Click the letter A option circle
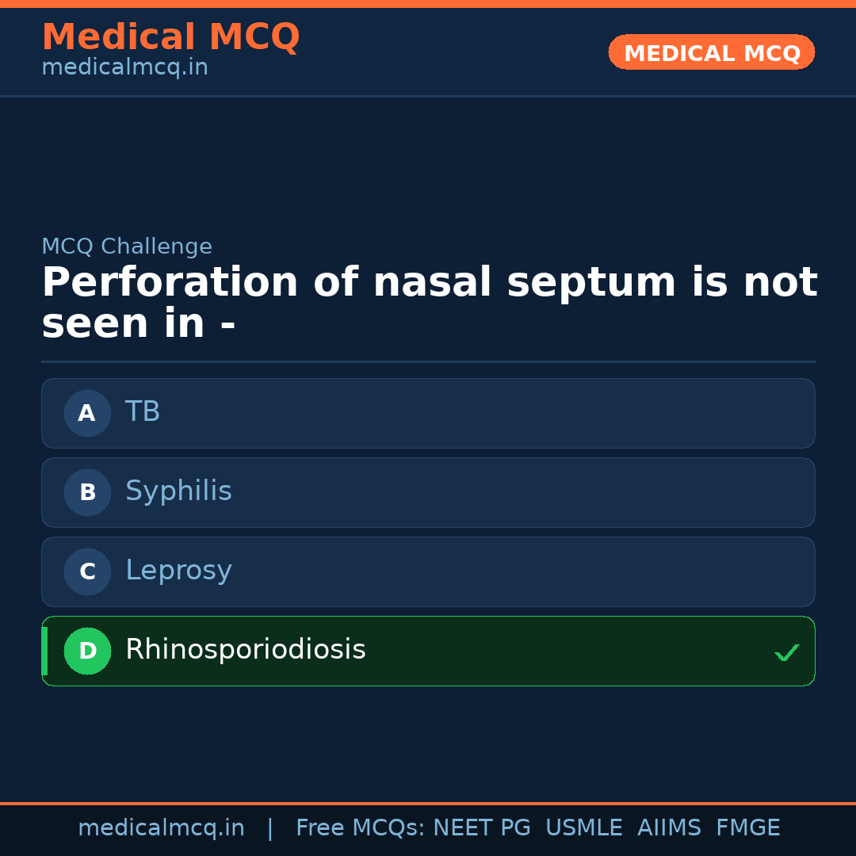 87,413
